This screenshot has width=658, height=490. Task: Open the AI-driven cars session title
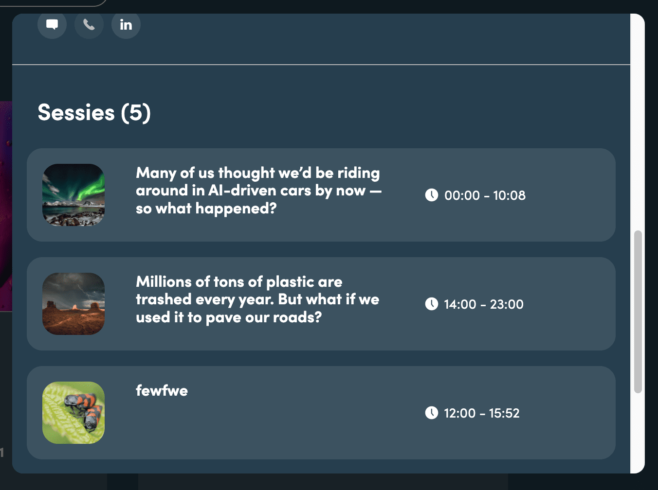(x=258, y=191)
